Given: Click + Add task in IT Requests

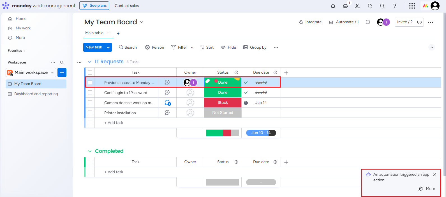Looking at the screenshot, I should pos(114,123).
